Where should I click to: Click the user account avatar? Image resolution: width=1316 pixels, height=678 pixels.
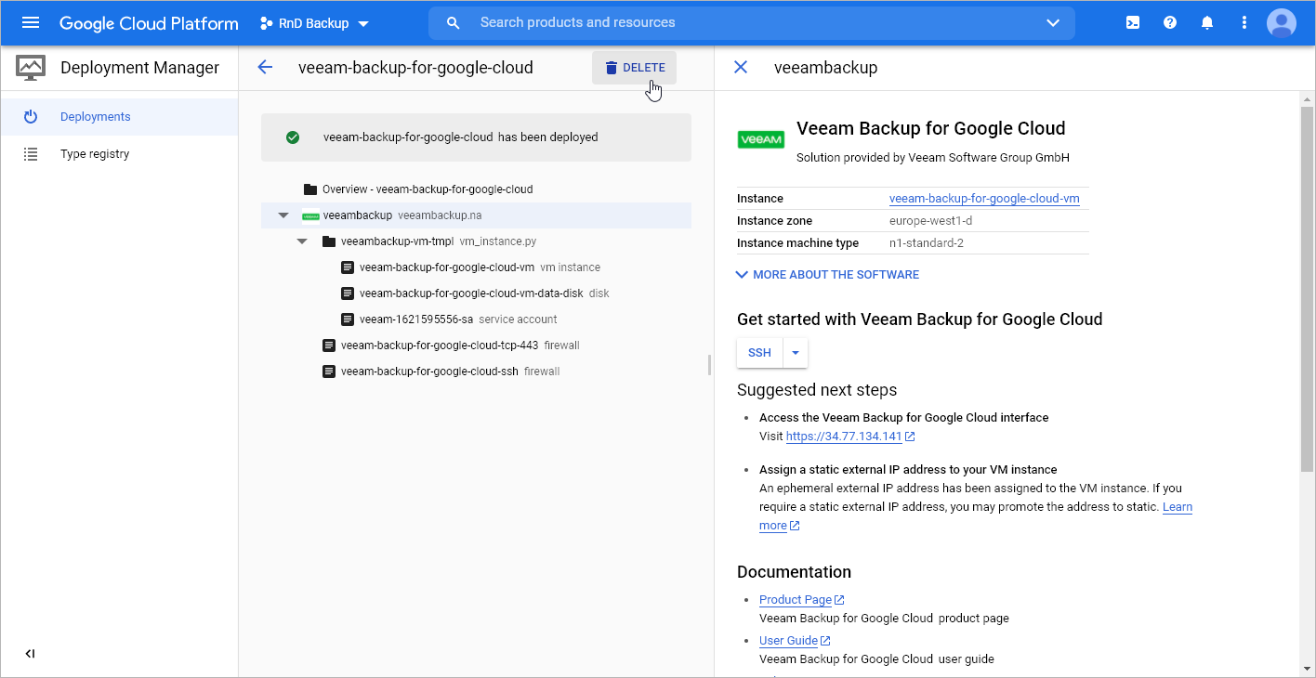click(1282, 23)
